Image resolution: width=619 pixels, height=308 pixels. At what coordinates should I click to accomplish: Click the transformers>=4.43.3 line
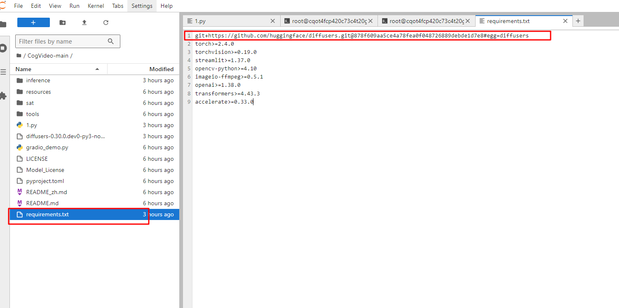pyautogui.click(x=227, y=94)
